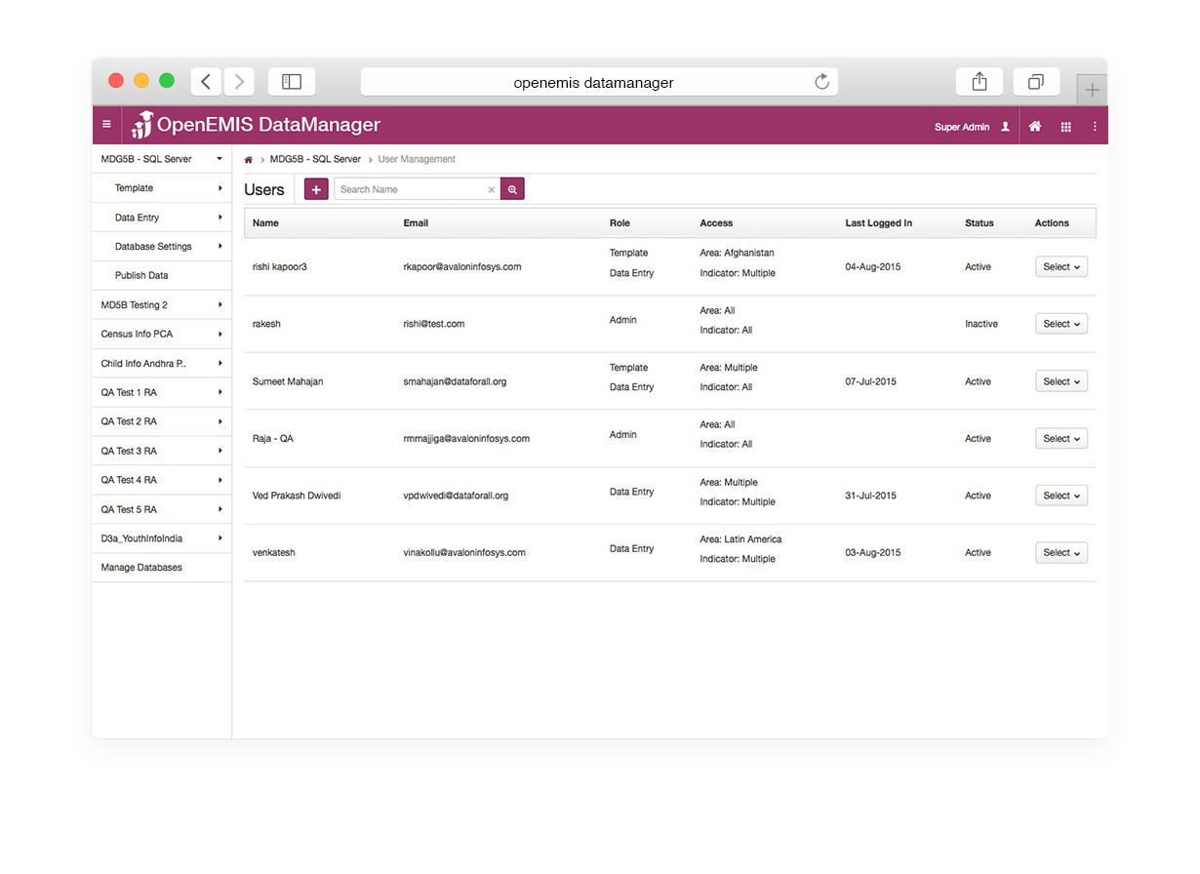
Task: Expand the Data Entry submenu
Action: [x=162, y=218]
